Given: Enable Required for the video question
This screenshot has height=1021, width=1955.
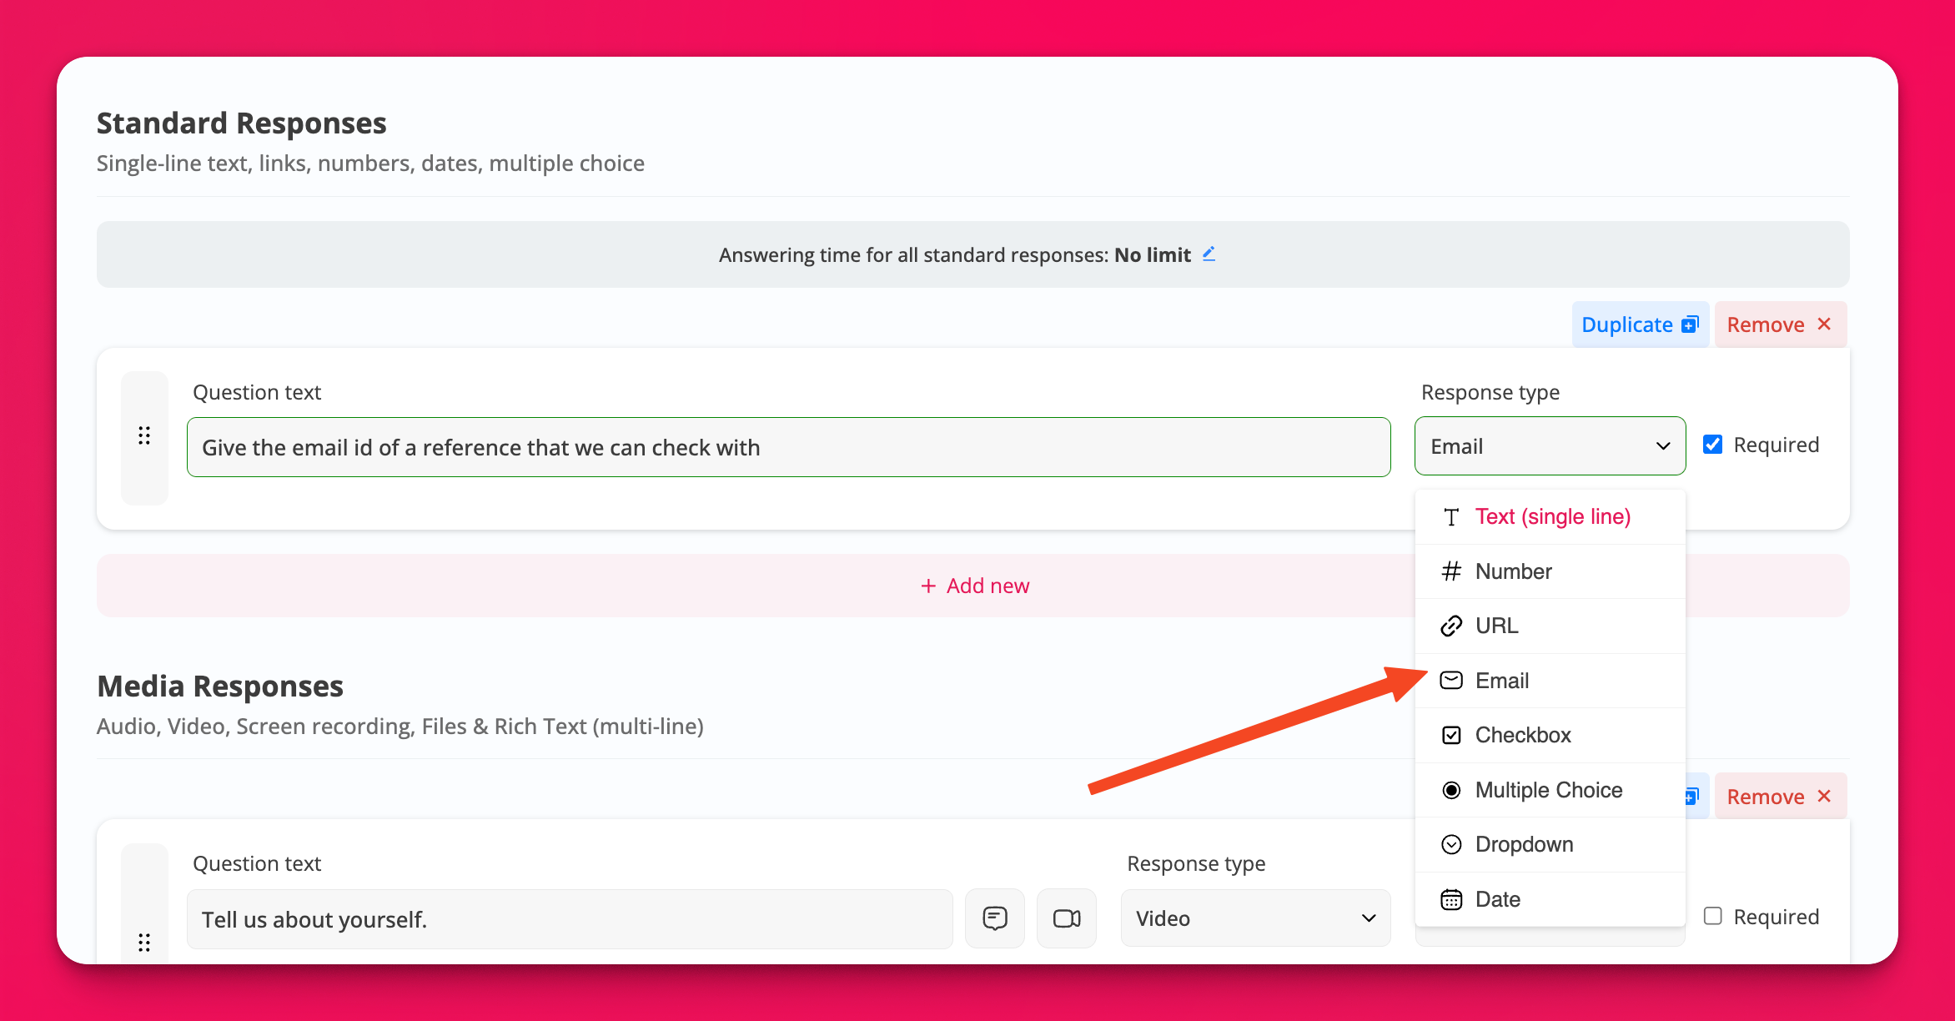Looking at the screenshot, I should (1713, 916).
